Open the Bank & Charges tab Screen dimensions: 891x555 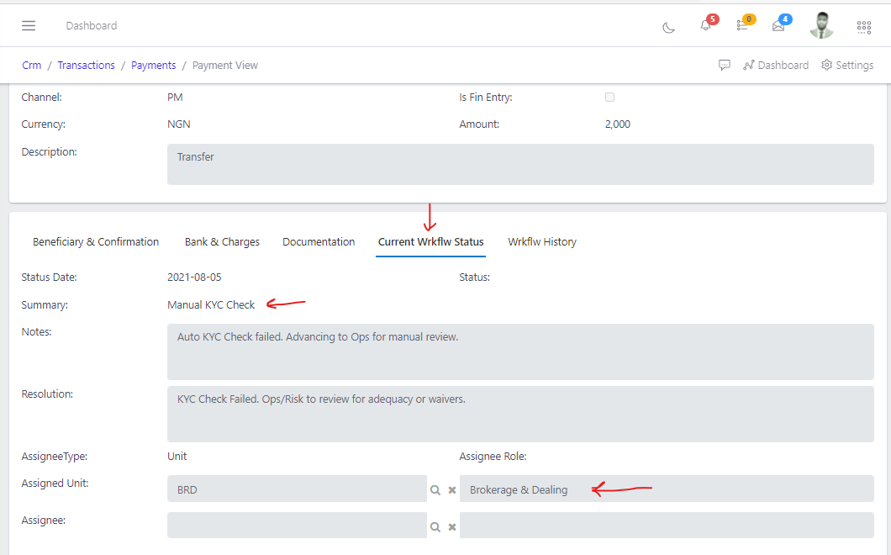click(222, 241)
